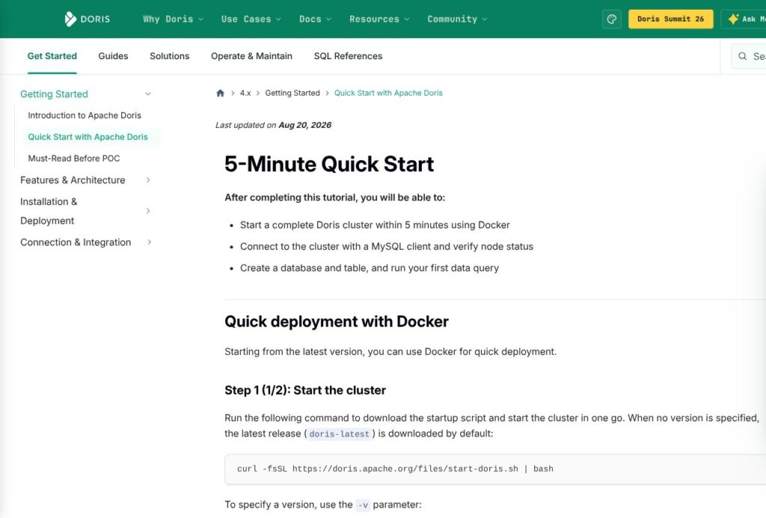Click the curl start-doris.sh code block
The image size is (766, 518).
coord(495,469)
